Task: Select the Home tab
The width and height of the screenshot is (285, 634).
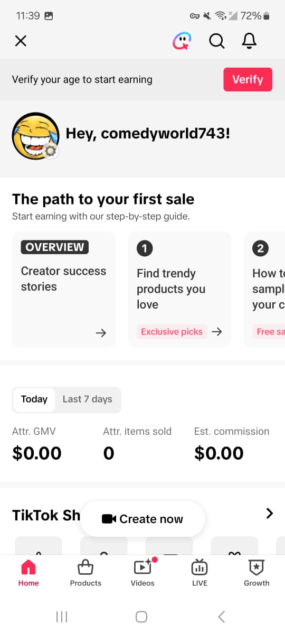Action: (x=28, y=573)
